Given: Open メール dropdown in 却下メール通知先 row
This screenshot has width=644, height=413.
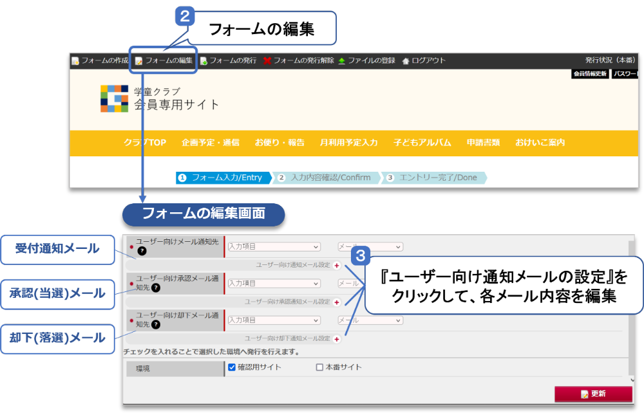Looking at the screenshot, I should 370,320.
